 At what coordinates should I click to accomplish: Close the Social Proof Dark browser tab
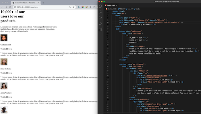coord(38,3)
